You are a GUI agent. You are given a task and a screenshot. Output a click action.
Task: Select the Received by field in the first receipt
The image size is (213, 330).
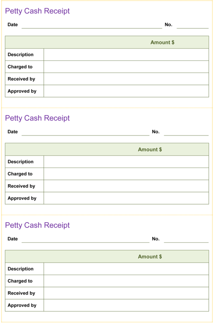pos(126,79)
